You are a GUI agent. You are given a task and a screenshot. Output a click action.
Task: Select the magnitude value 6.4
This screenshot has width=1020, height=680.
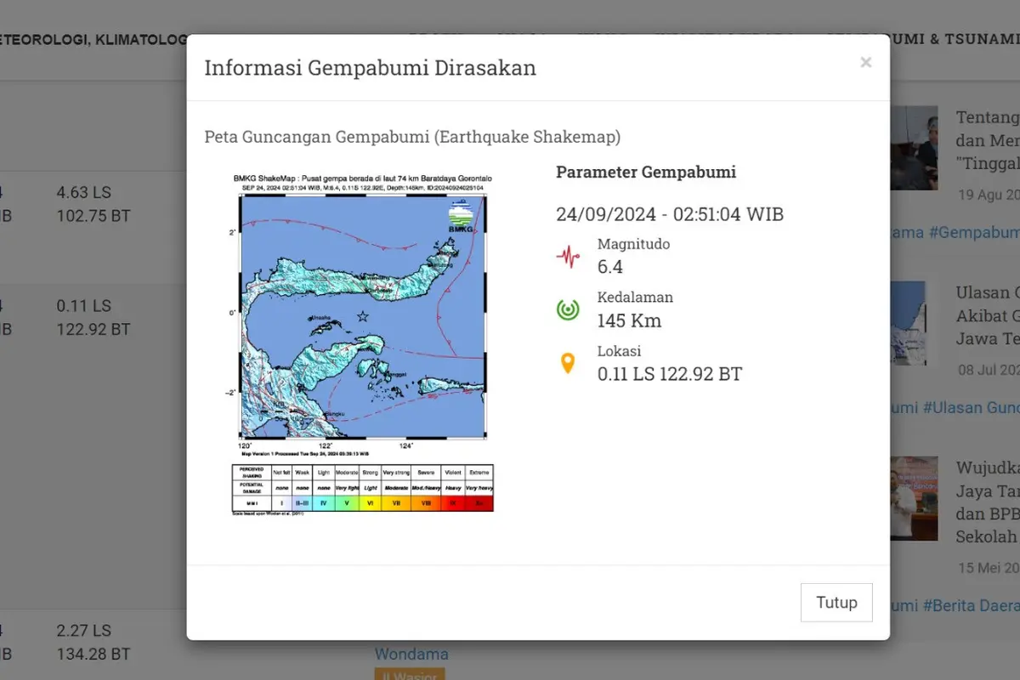pos(610,267)
